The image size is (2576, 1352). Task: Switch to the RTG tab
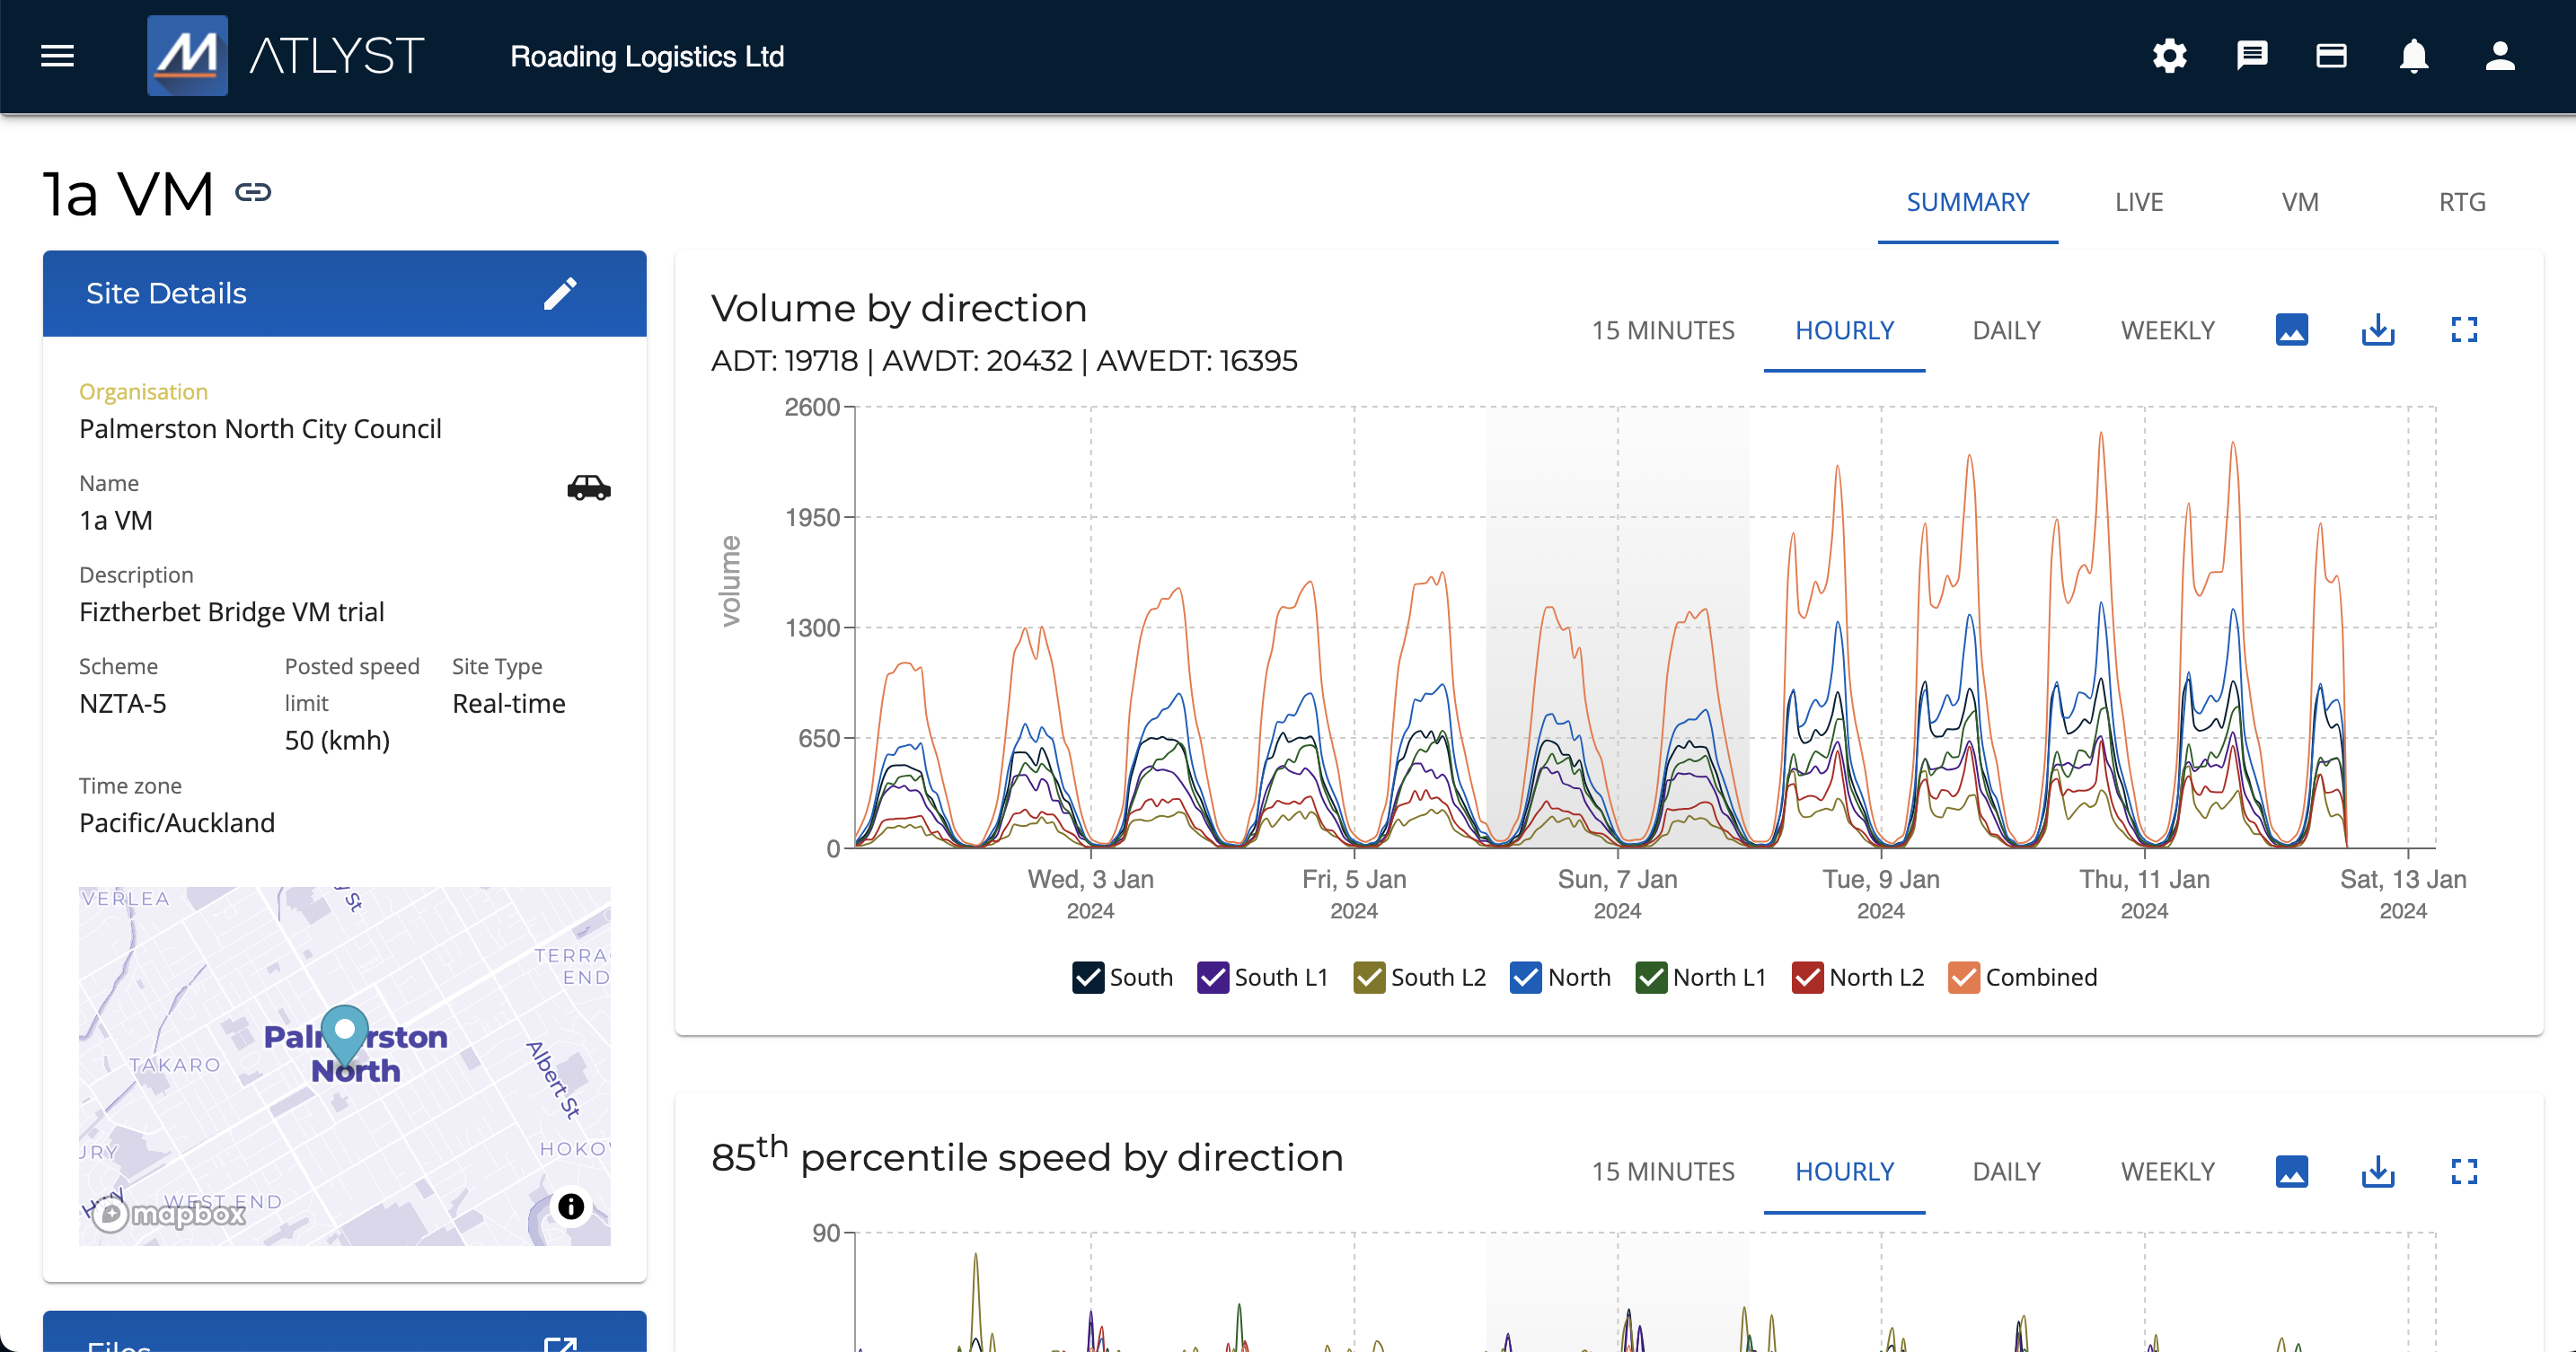[2461, 202]
